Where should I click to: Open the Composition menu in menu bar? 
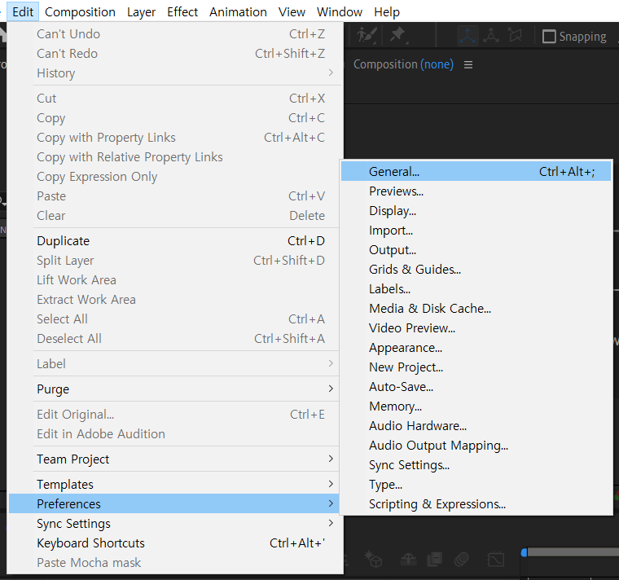tap(80, 12)
